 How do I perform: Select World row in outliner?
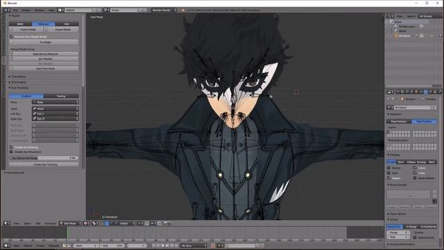pos(402,31)
